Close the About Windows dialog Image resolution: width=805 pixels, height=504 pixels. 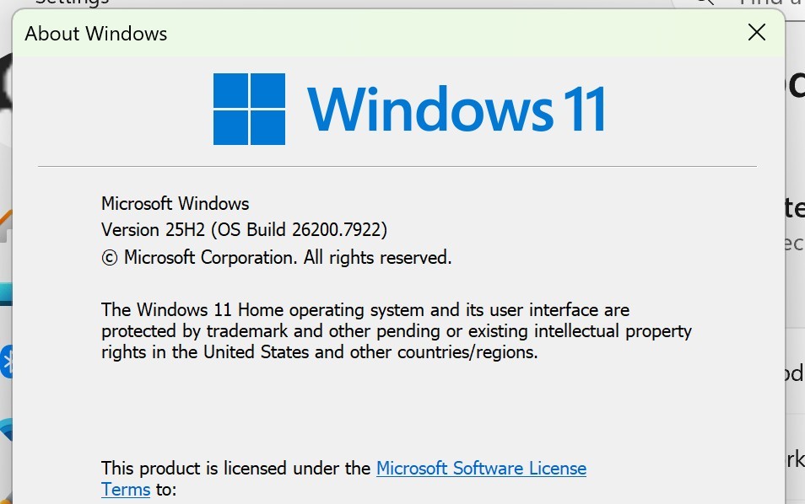756,32
